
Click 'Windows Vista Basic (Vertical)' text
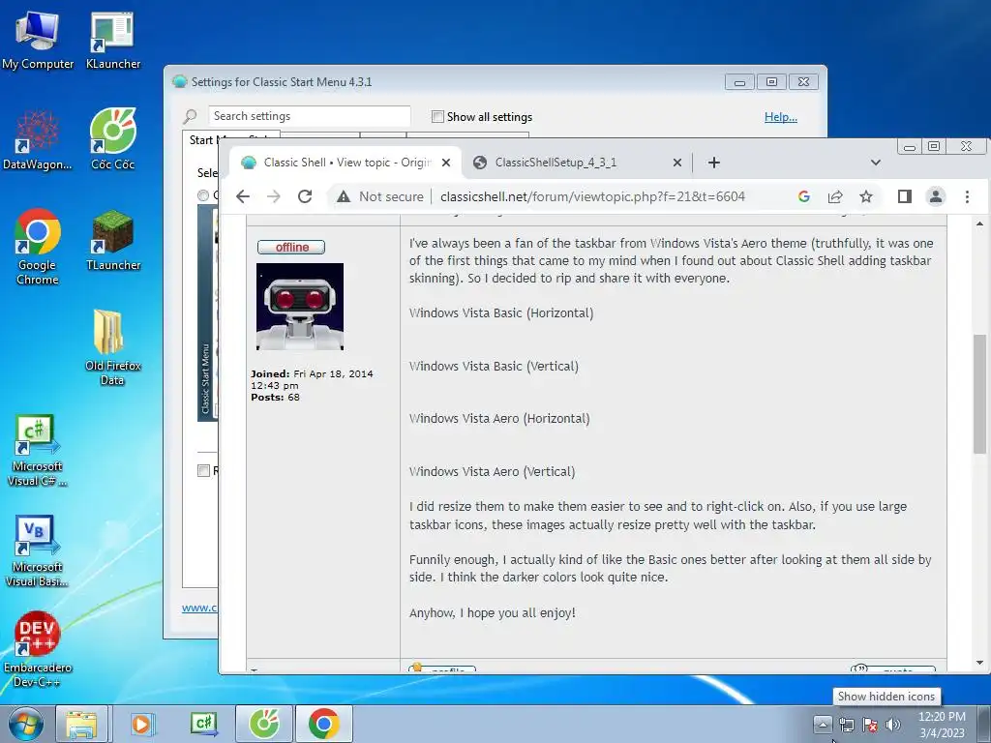(494, 366)
